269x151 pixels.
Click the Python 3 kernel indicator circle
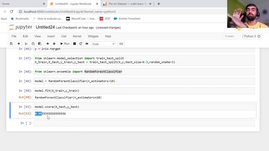(259, 36)
